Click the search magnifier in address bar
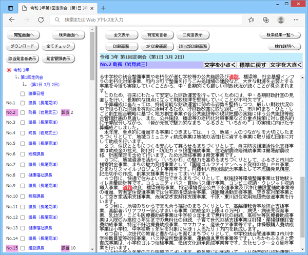 coord(57,19)
